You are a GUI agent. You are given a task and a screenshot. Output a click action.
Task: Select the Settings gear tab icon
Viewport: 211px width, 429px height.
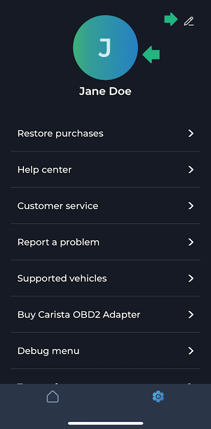[158, 396]
